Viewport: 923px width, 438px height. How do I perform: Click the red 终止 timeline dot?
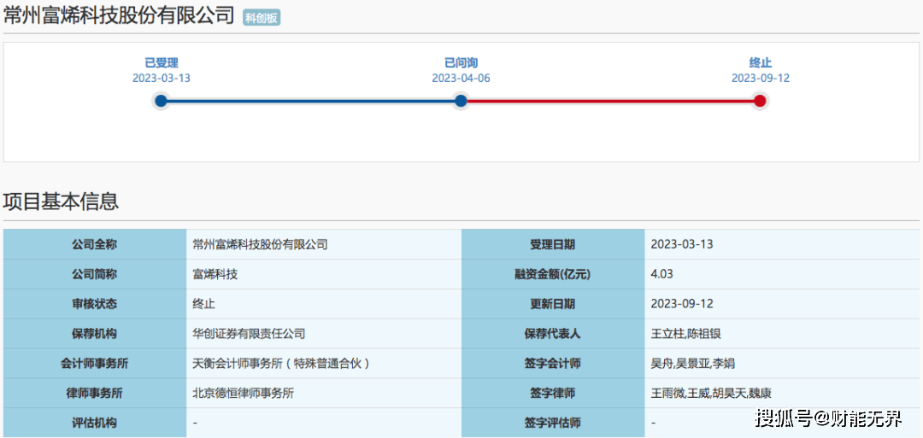tap(760, 101)
